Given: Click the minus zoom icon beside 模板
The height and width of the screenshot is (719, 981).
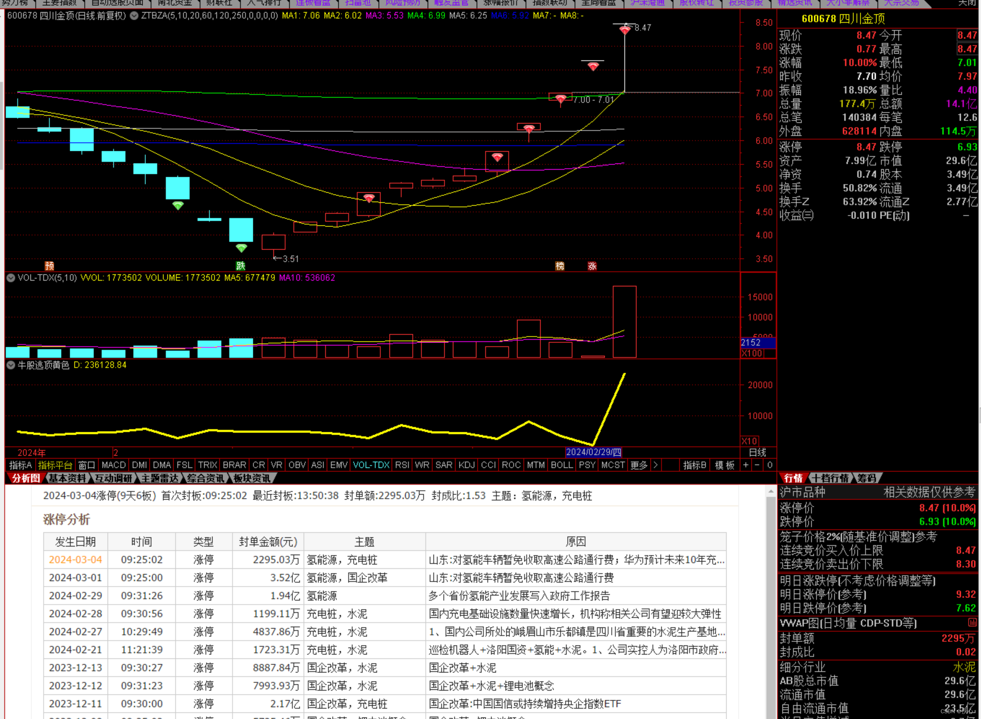Looking at the screenshot, I should 757,465.
